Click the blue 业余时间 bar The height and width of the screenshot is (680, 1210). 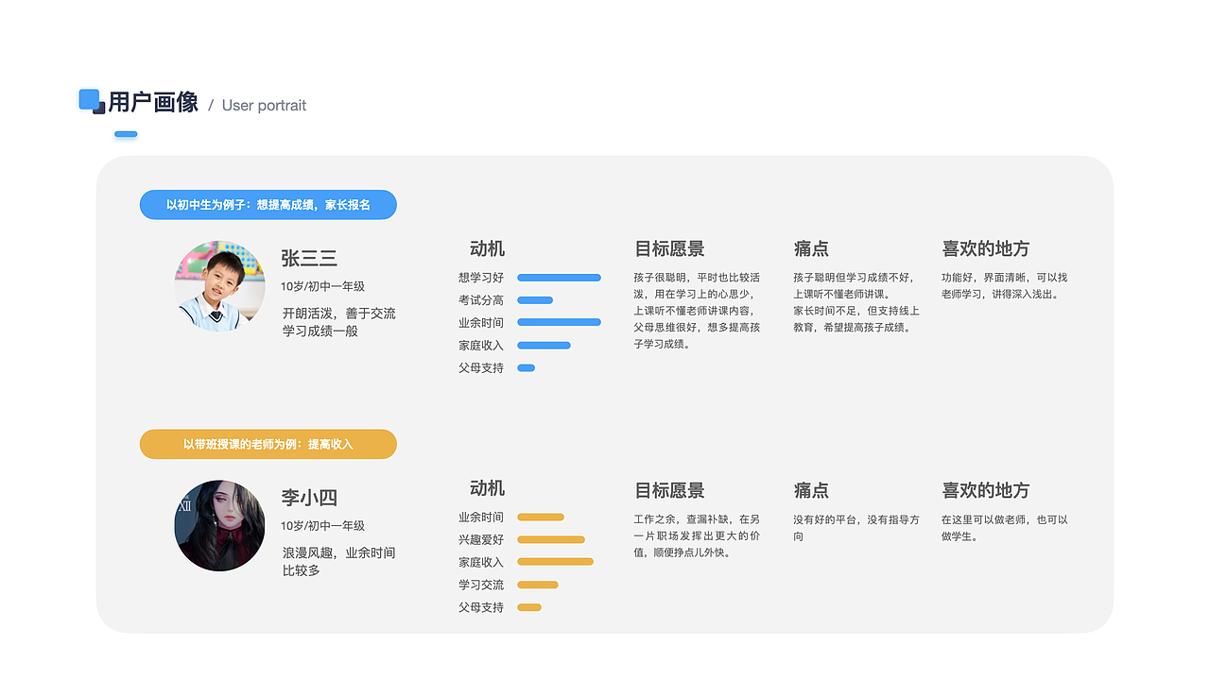[x=559, y=322]
